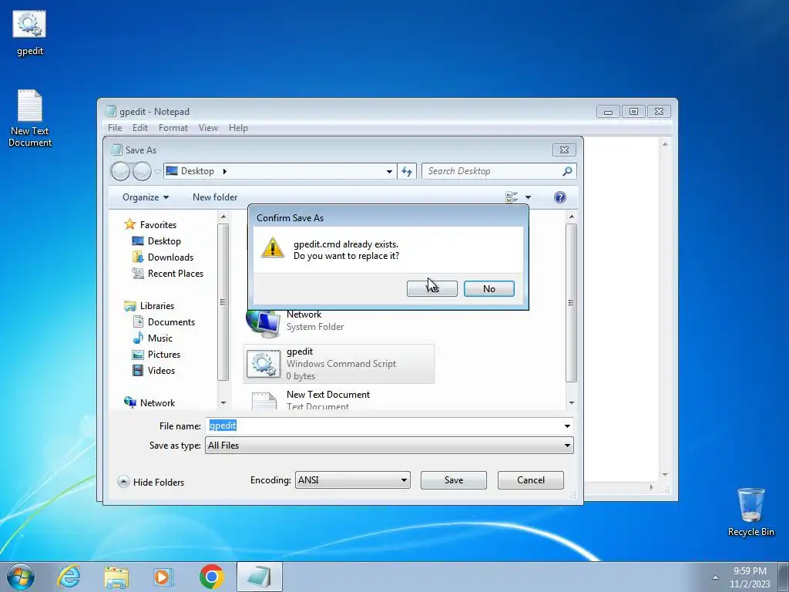Open the Notepad File menu
Image resolution: width=789 pixels, height=592 pixels.
click(115, 128)
